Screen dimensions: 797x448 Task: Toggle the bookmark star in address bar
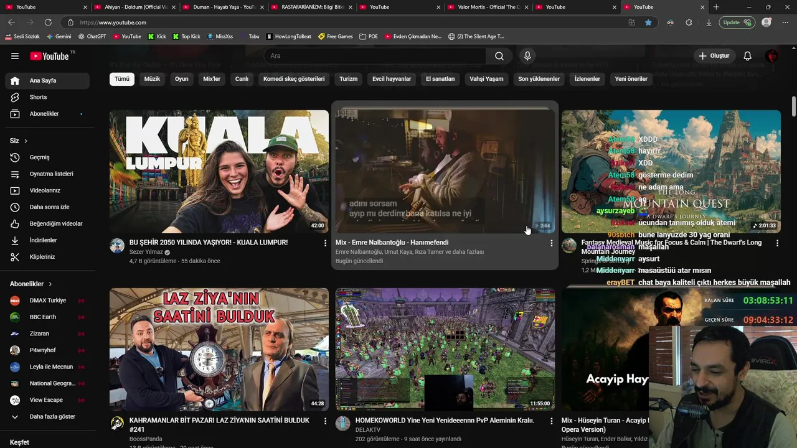click(x=648, y=22)
